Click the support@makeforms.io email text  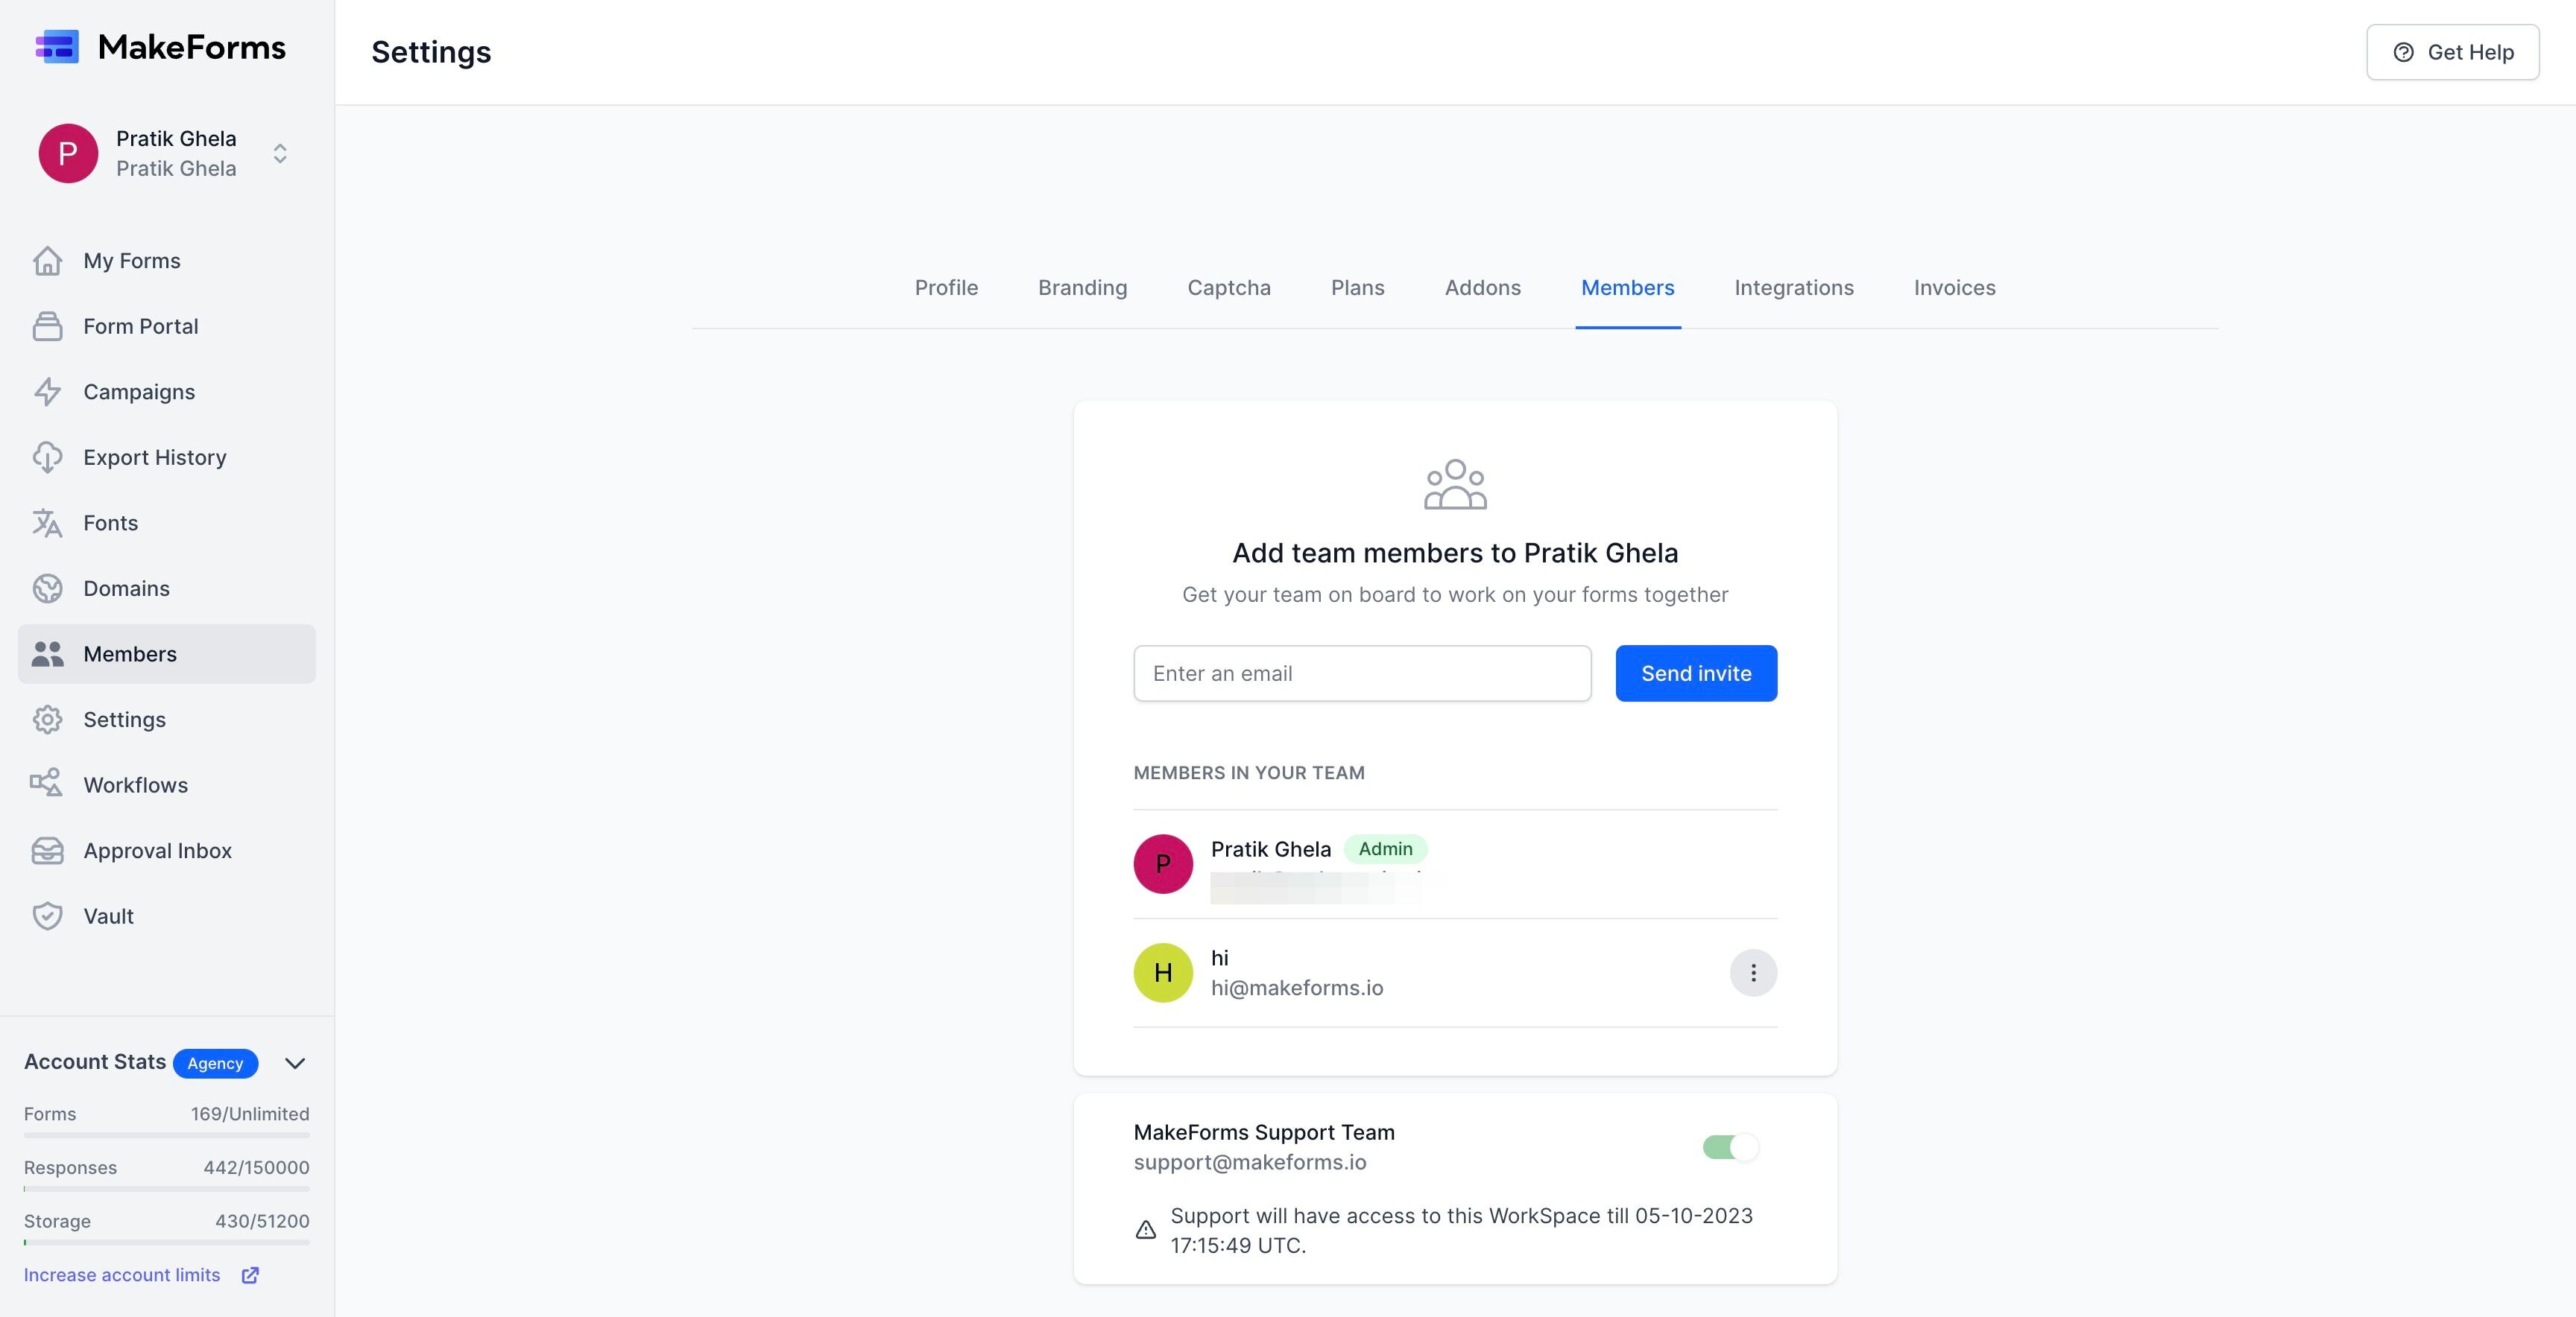[1250, 1163]
